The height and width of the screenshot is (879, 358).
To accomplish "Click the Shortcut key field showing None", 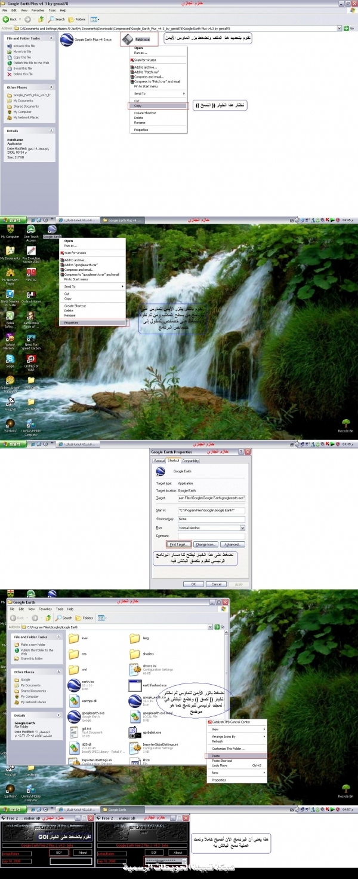I will coord(211,519).
